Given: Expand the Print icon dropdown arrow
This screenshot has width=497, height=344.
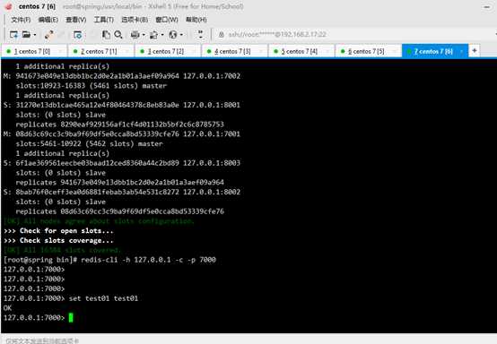Looking at the screenshot, I should [x=144, y=35].
